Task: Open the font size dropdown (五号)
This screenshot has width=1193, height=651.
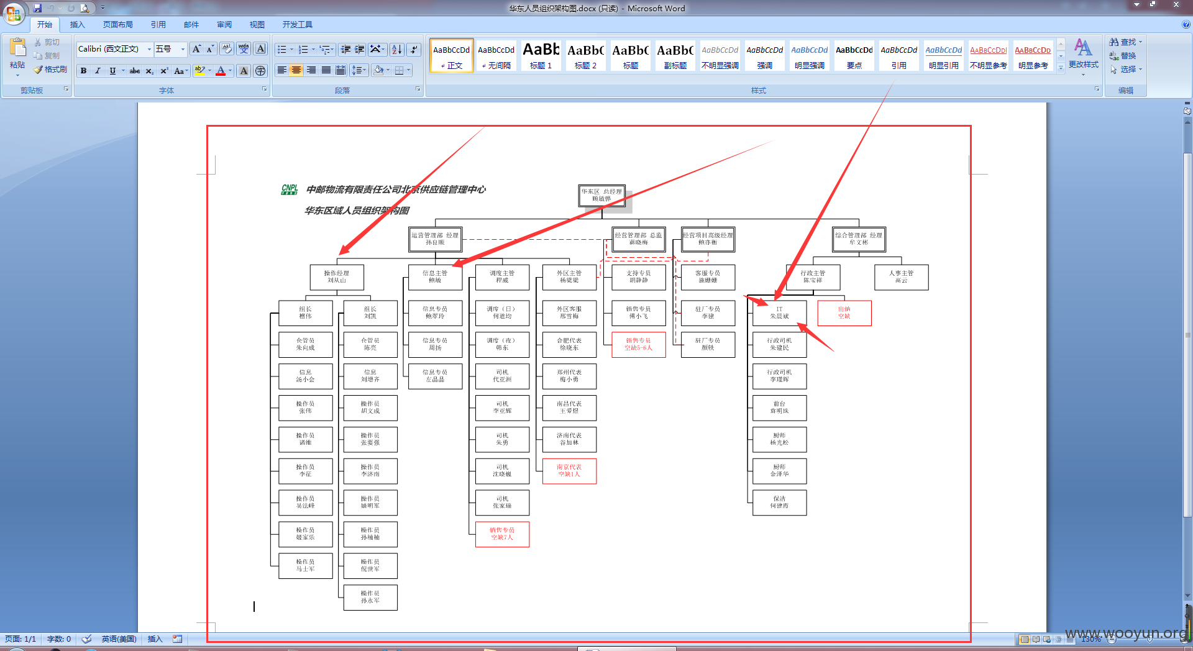Action: point(183,49)
